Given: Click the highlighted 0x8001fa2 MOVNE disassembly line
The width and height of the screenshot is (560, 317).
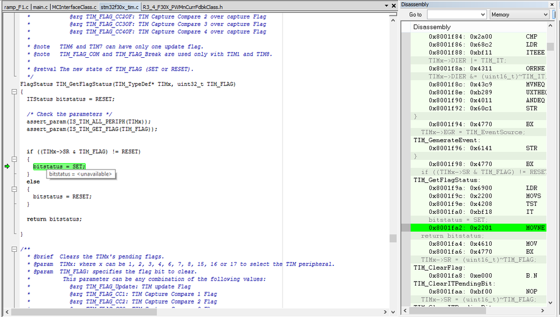Looking at the screenshot, I should click(478, 228).
